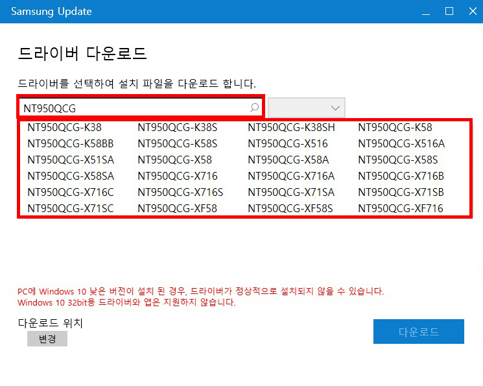The width and height of the screenshot is (483, 386).
Task: Select model NT950QCG-X58S
Action: click(398, 160)
